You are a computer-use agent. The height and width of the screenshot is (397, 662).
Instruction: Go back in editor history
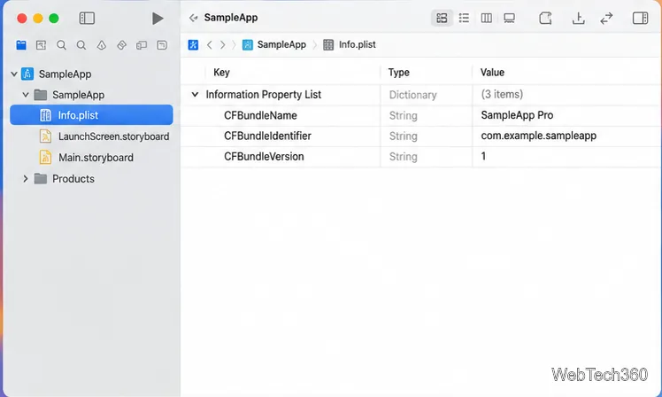[x=210, y=45]
